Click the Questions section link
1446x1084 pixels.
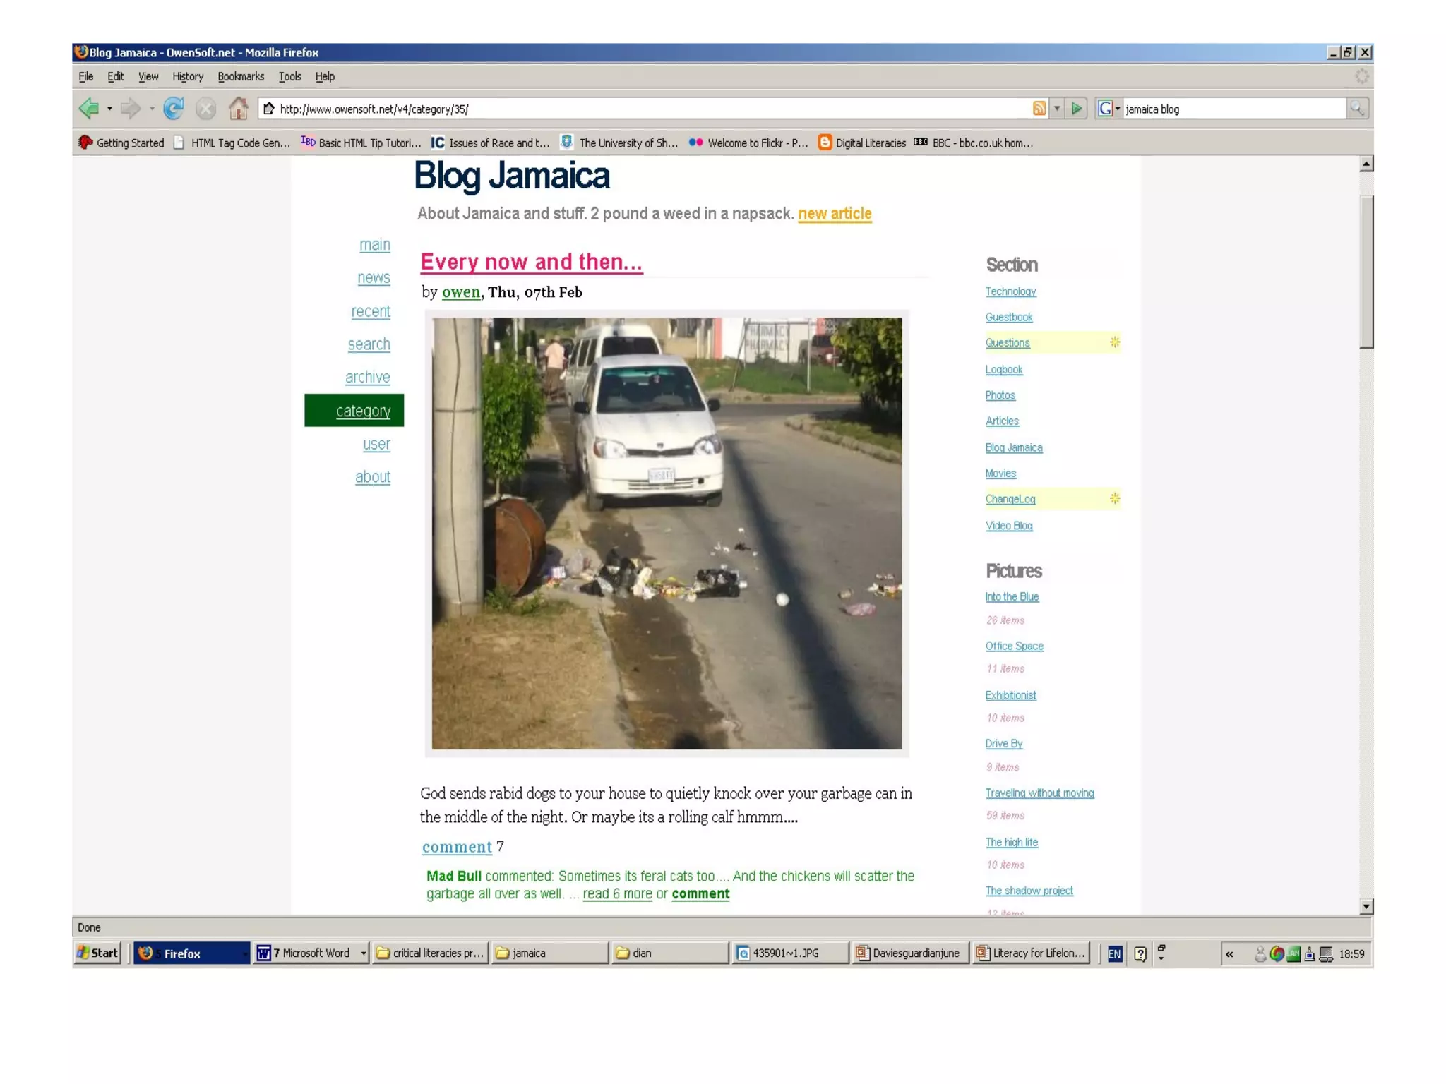[x=1008, y=343]
